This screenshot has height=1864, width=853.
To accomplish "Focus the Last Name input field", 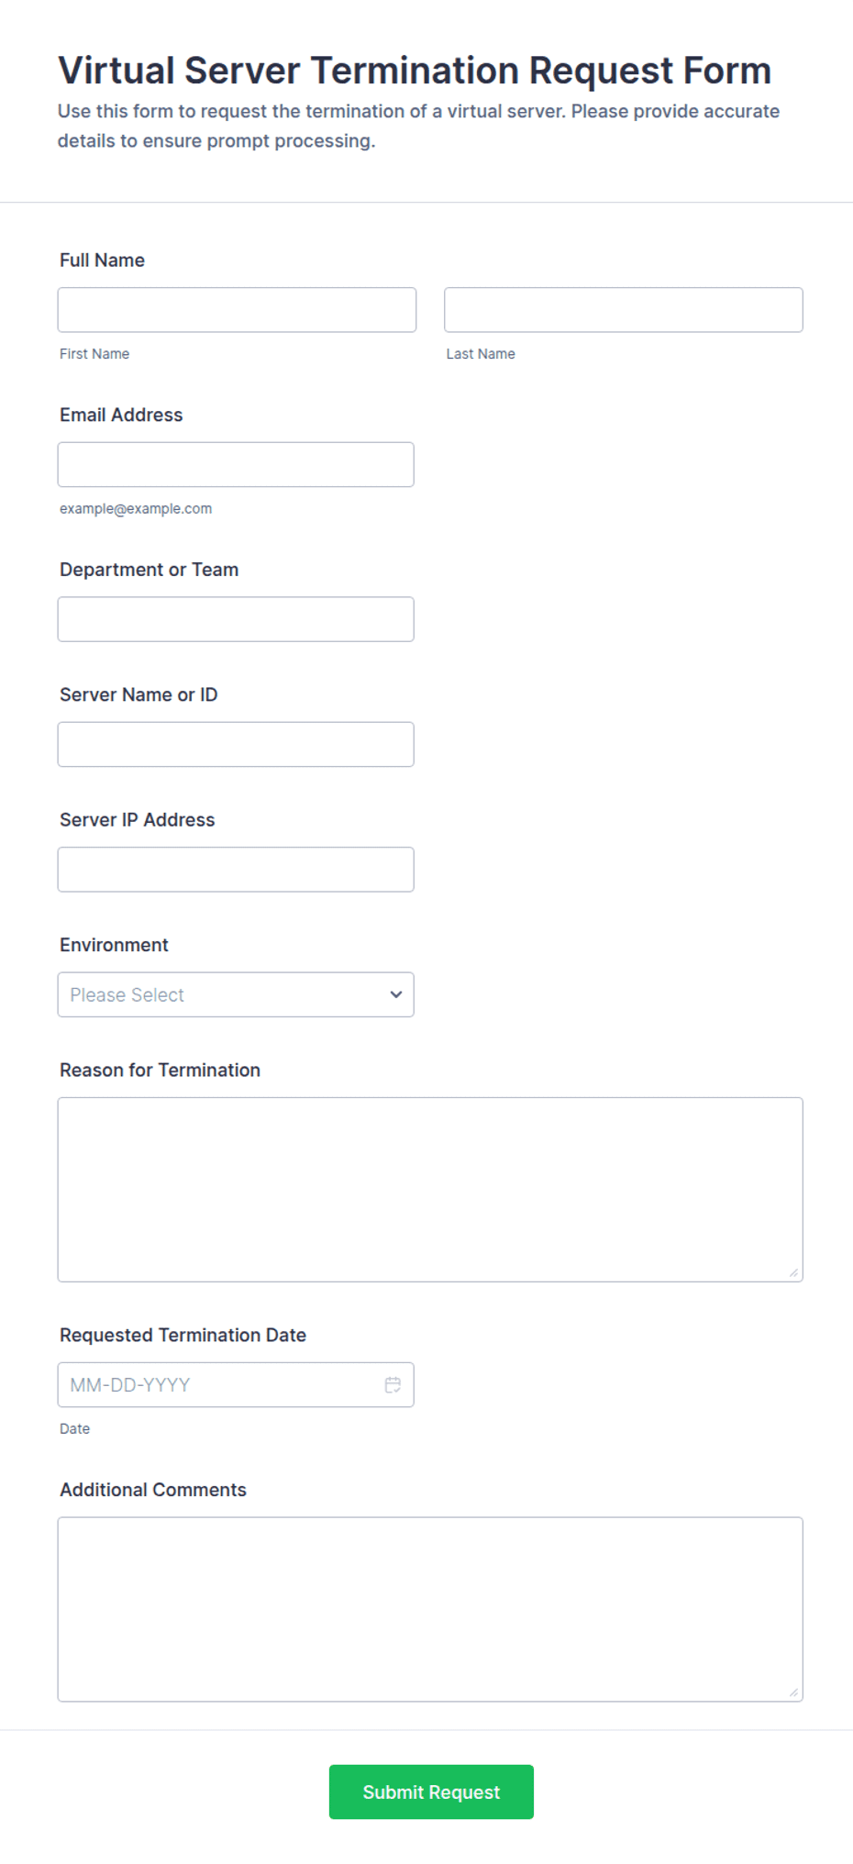I will pyautogui.click(x=624, y=310).
